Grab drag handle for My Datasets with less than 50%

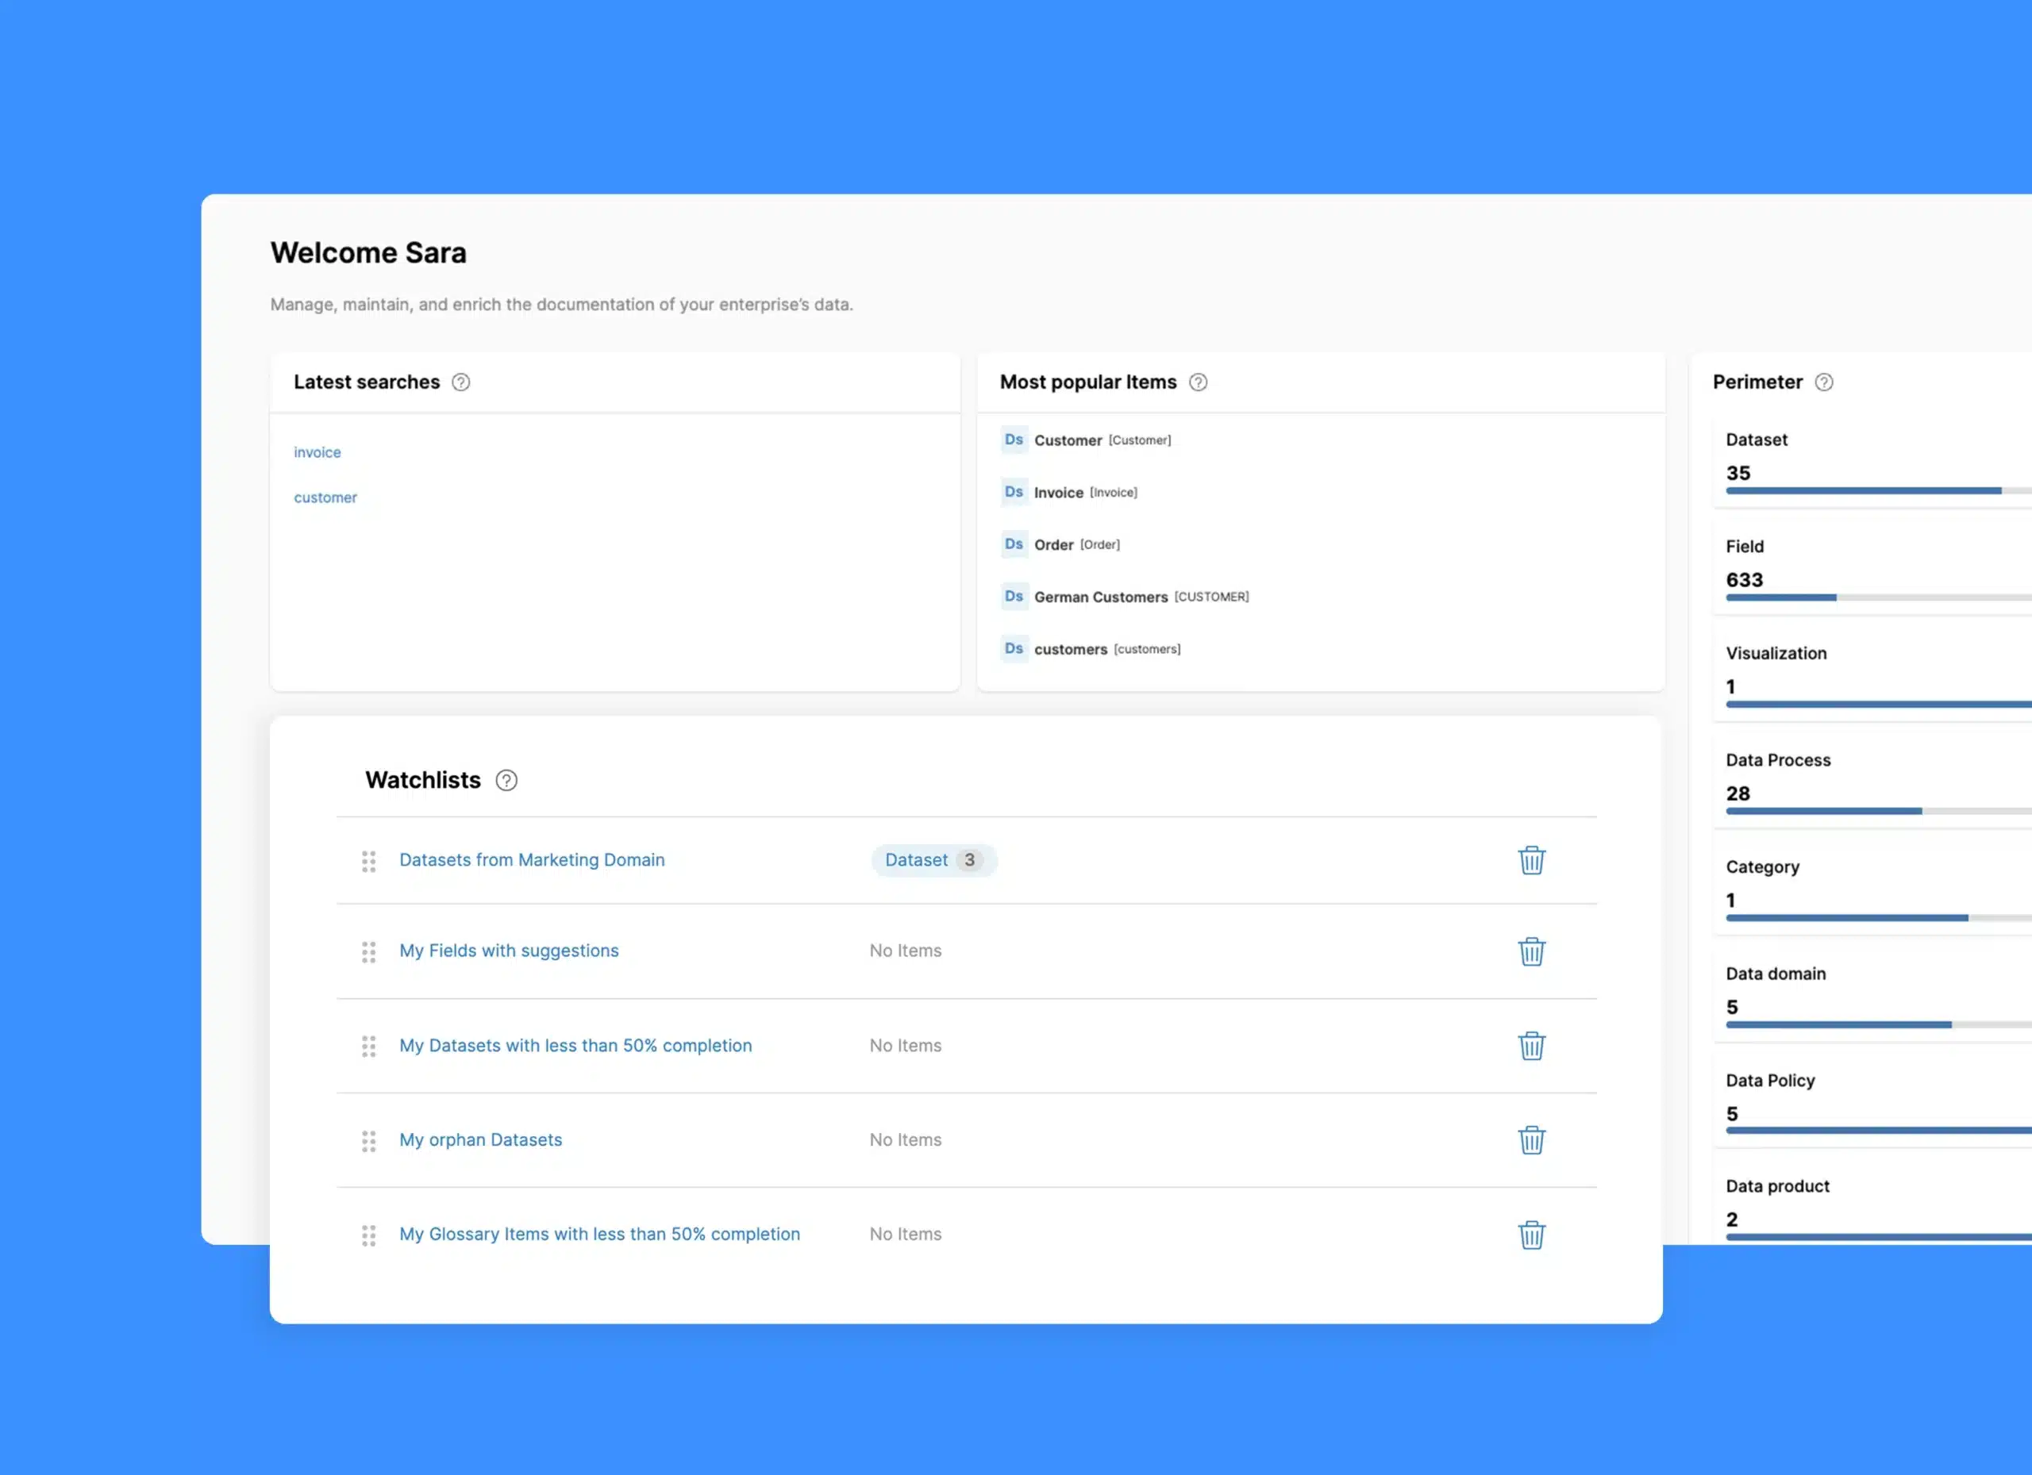click(368, 1046)
